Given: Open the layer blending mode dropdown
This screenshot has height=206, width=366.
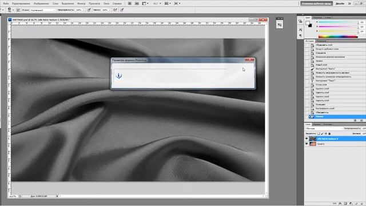Looking at the screenshot, I should tap(324, 128).
